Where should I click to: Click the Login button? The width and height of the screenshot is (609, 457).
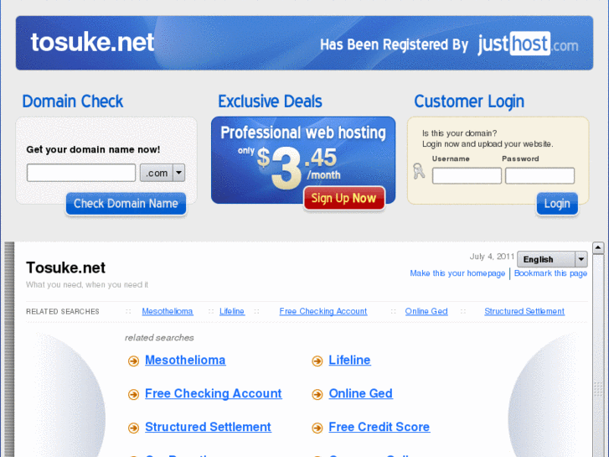[x=557, y=204]
